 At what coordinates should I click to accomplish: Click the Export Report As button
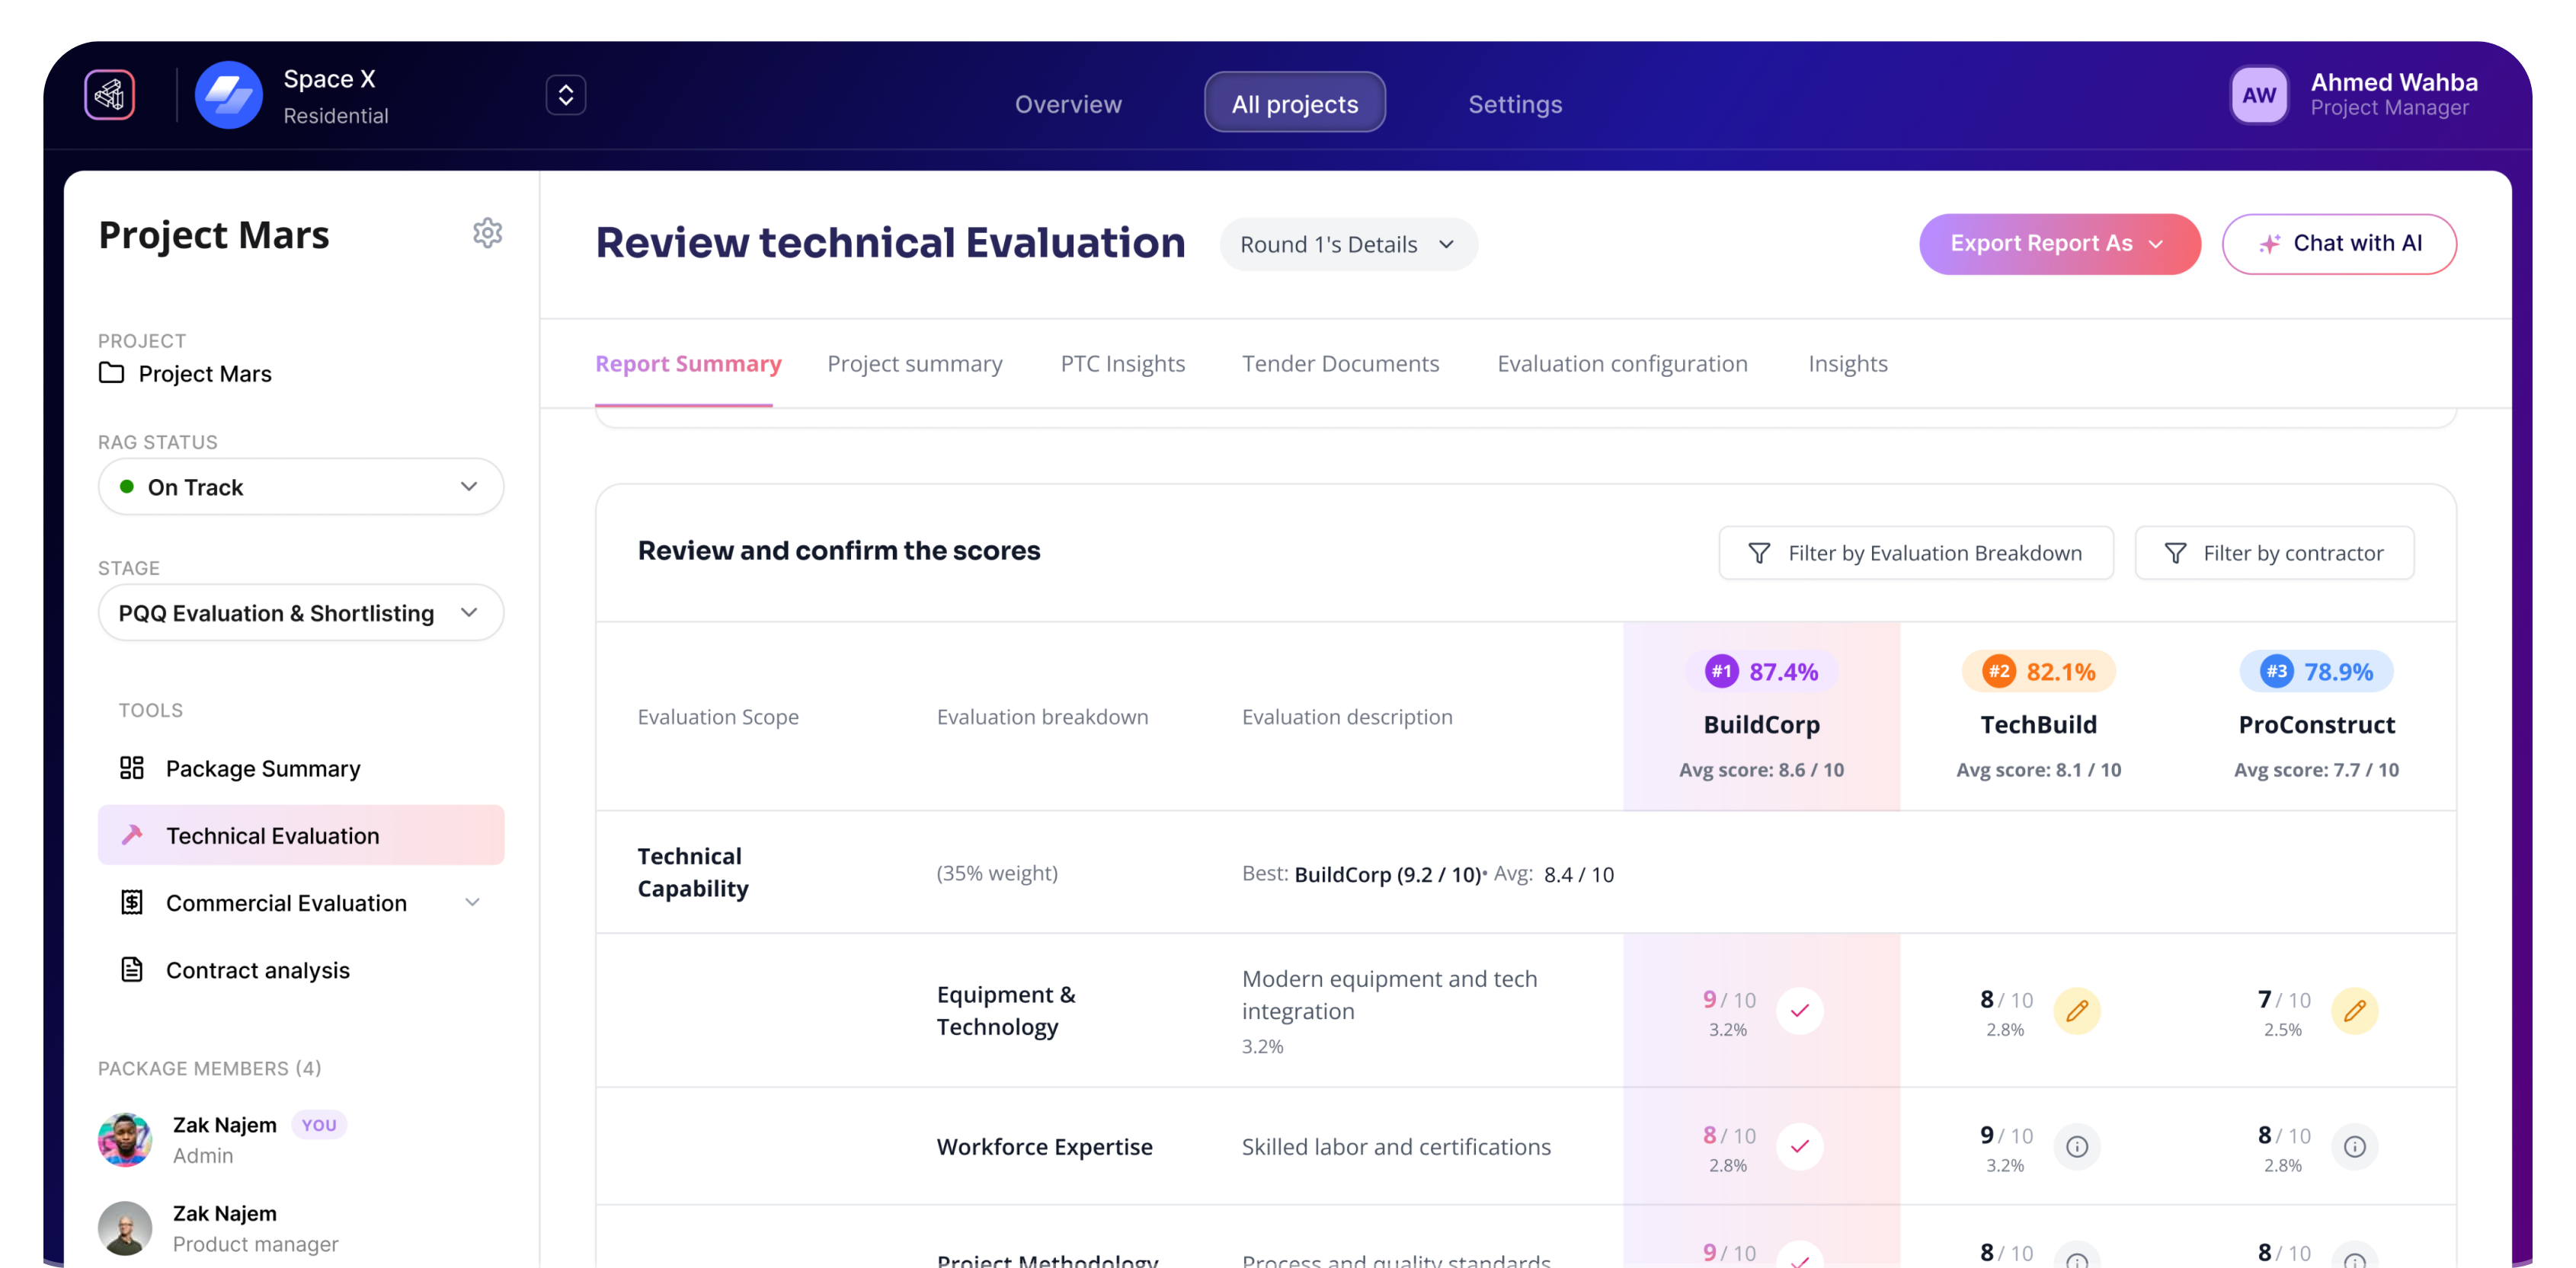point(2059,244)
